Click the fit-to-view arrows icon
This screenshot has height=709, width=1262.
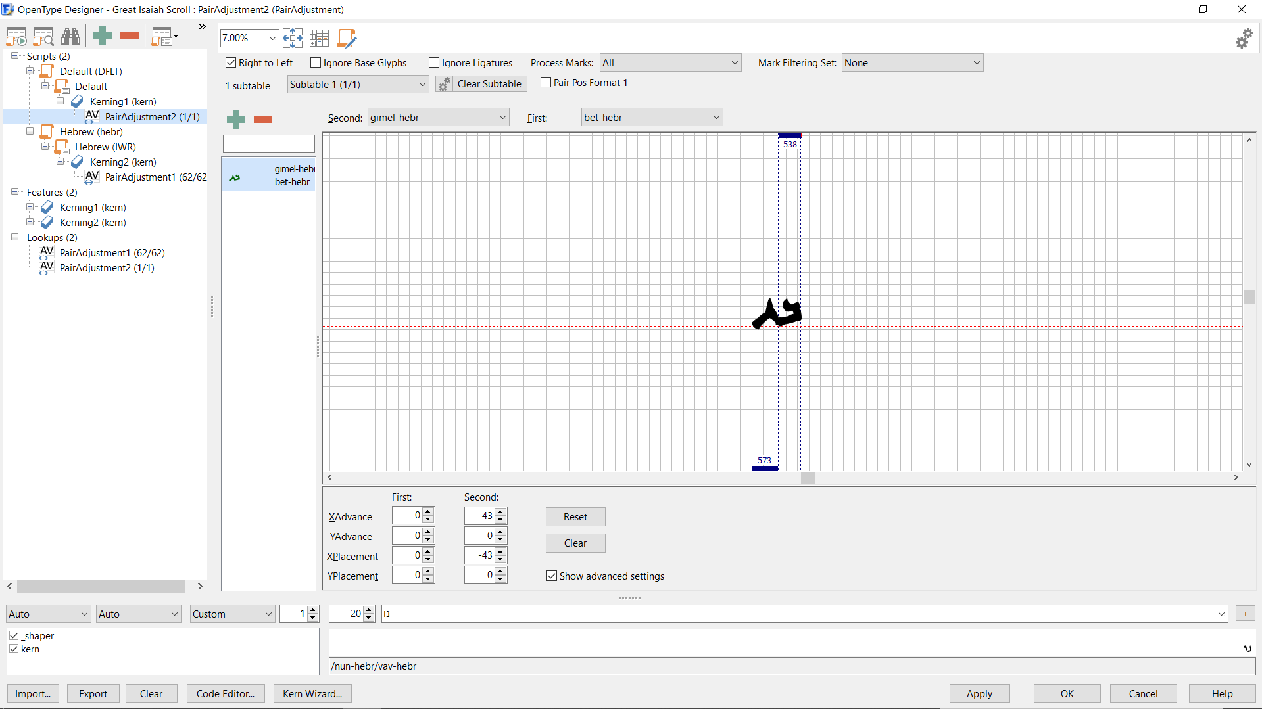[293, 38]
